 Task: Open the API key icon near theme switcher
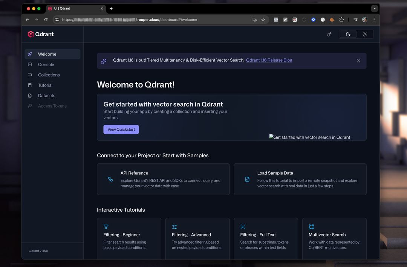(x=329, y=34)
